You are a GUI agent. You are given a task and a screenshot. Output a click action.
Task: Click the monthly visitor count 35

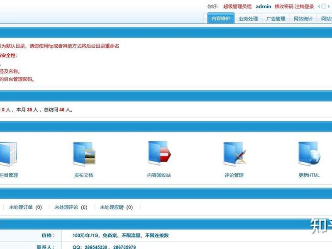click(x=29, y=110)
